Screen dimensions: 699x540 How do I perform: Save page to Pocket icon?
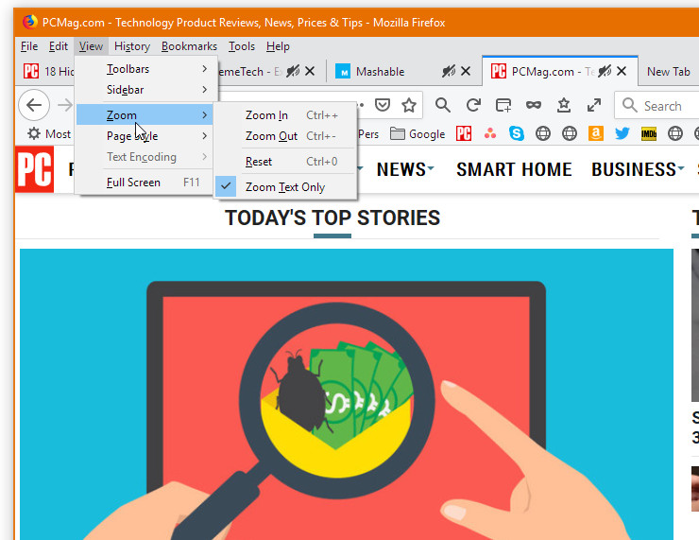coord(383,105)
